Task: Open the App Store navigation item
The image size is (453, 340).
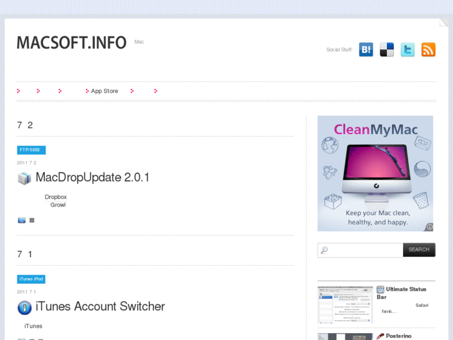Action: point(105,91)
